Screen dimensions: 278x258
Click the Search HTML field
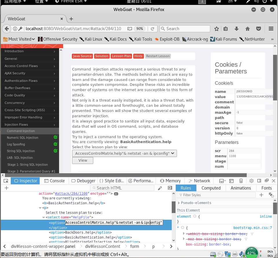(x=122, y=188)
